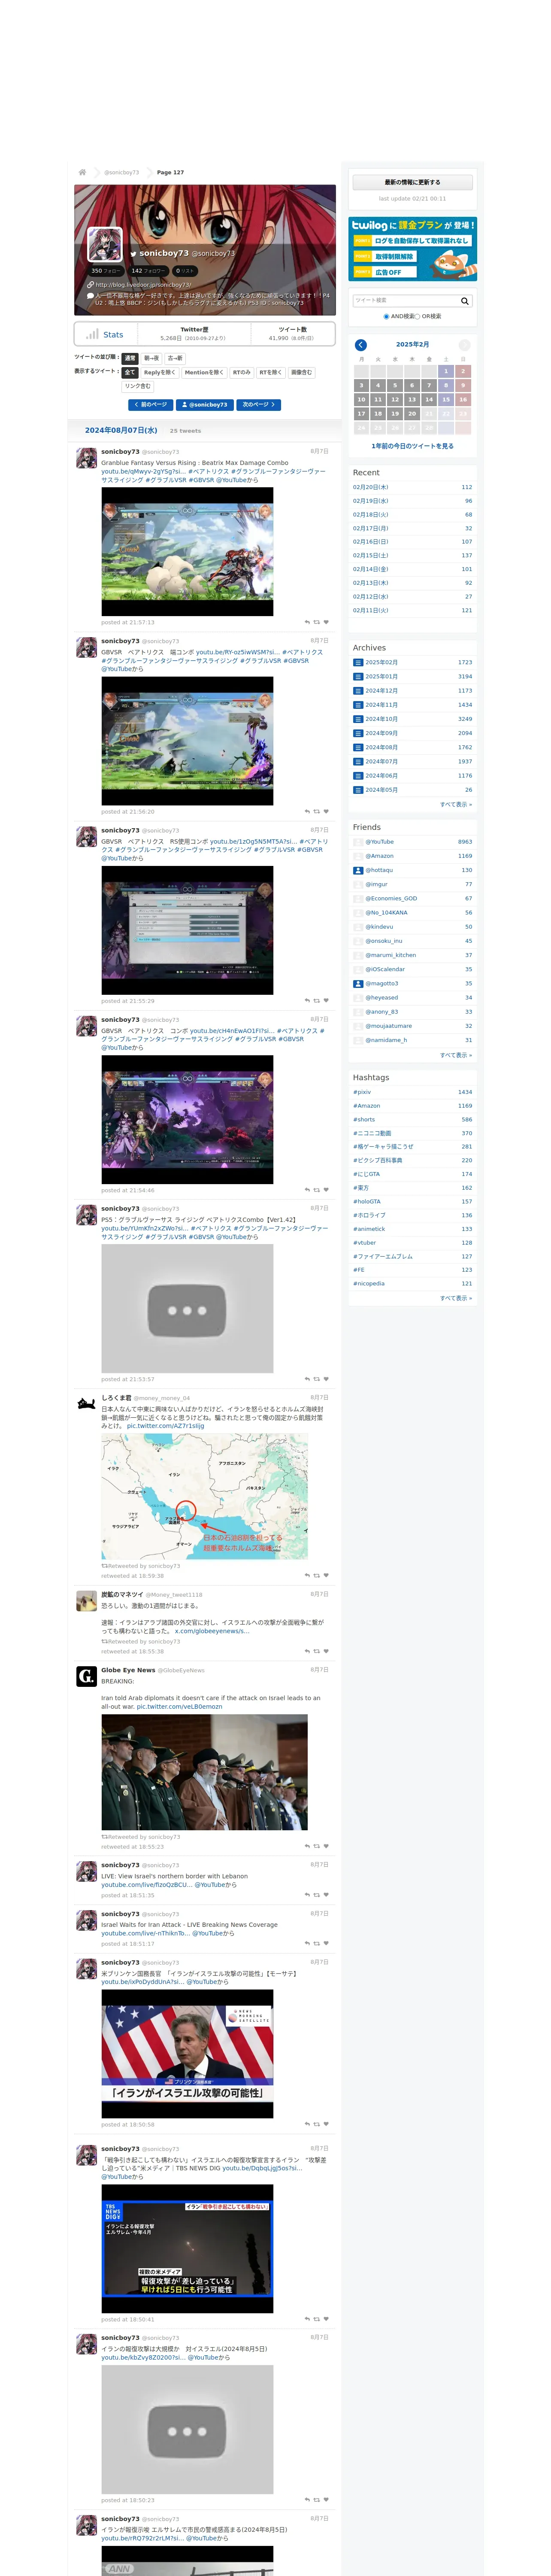Screen dimensions: 551x2576
Task: Open the Globe Eye News avatar icon
Action: (x=86, y=1676)
